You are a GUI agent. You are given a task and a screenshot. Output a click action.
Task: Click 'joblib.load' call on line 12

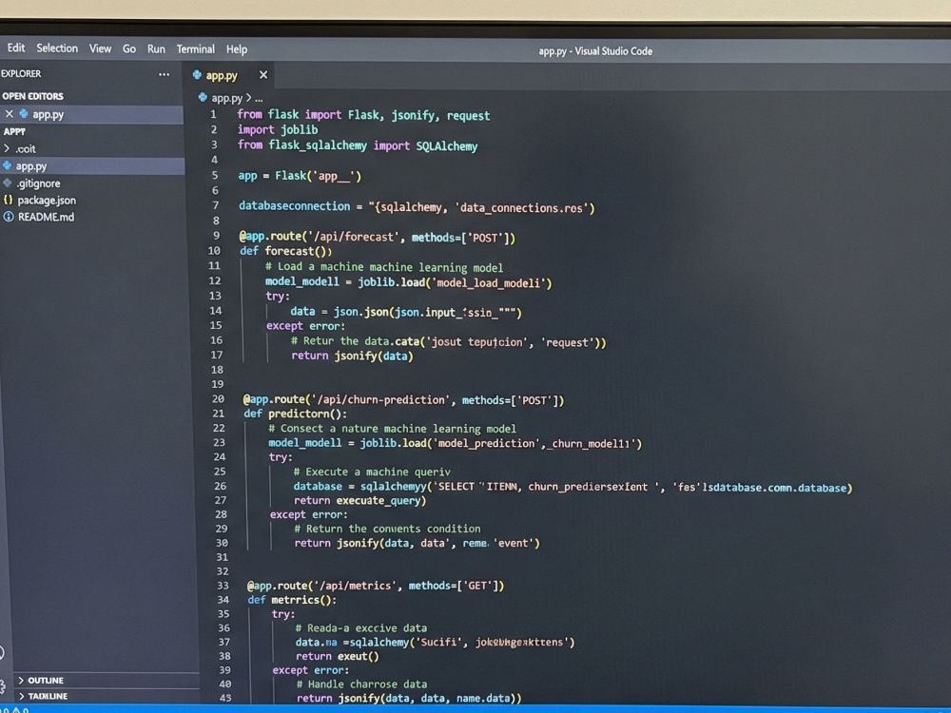coord(392,282)
